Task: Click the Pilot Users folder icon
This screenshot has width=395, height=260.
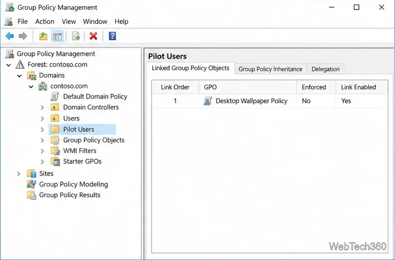Action: (x=55, y=129)
